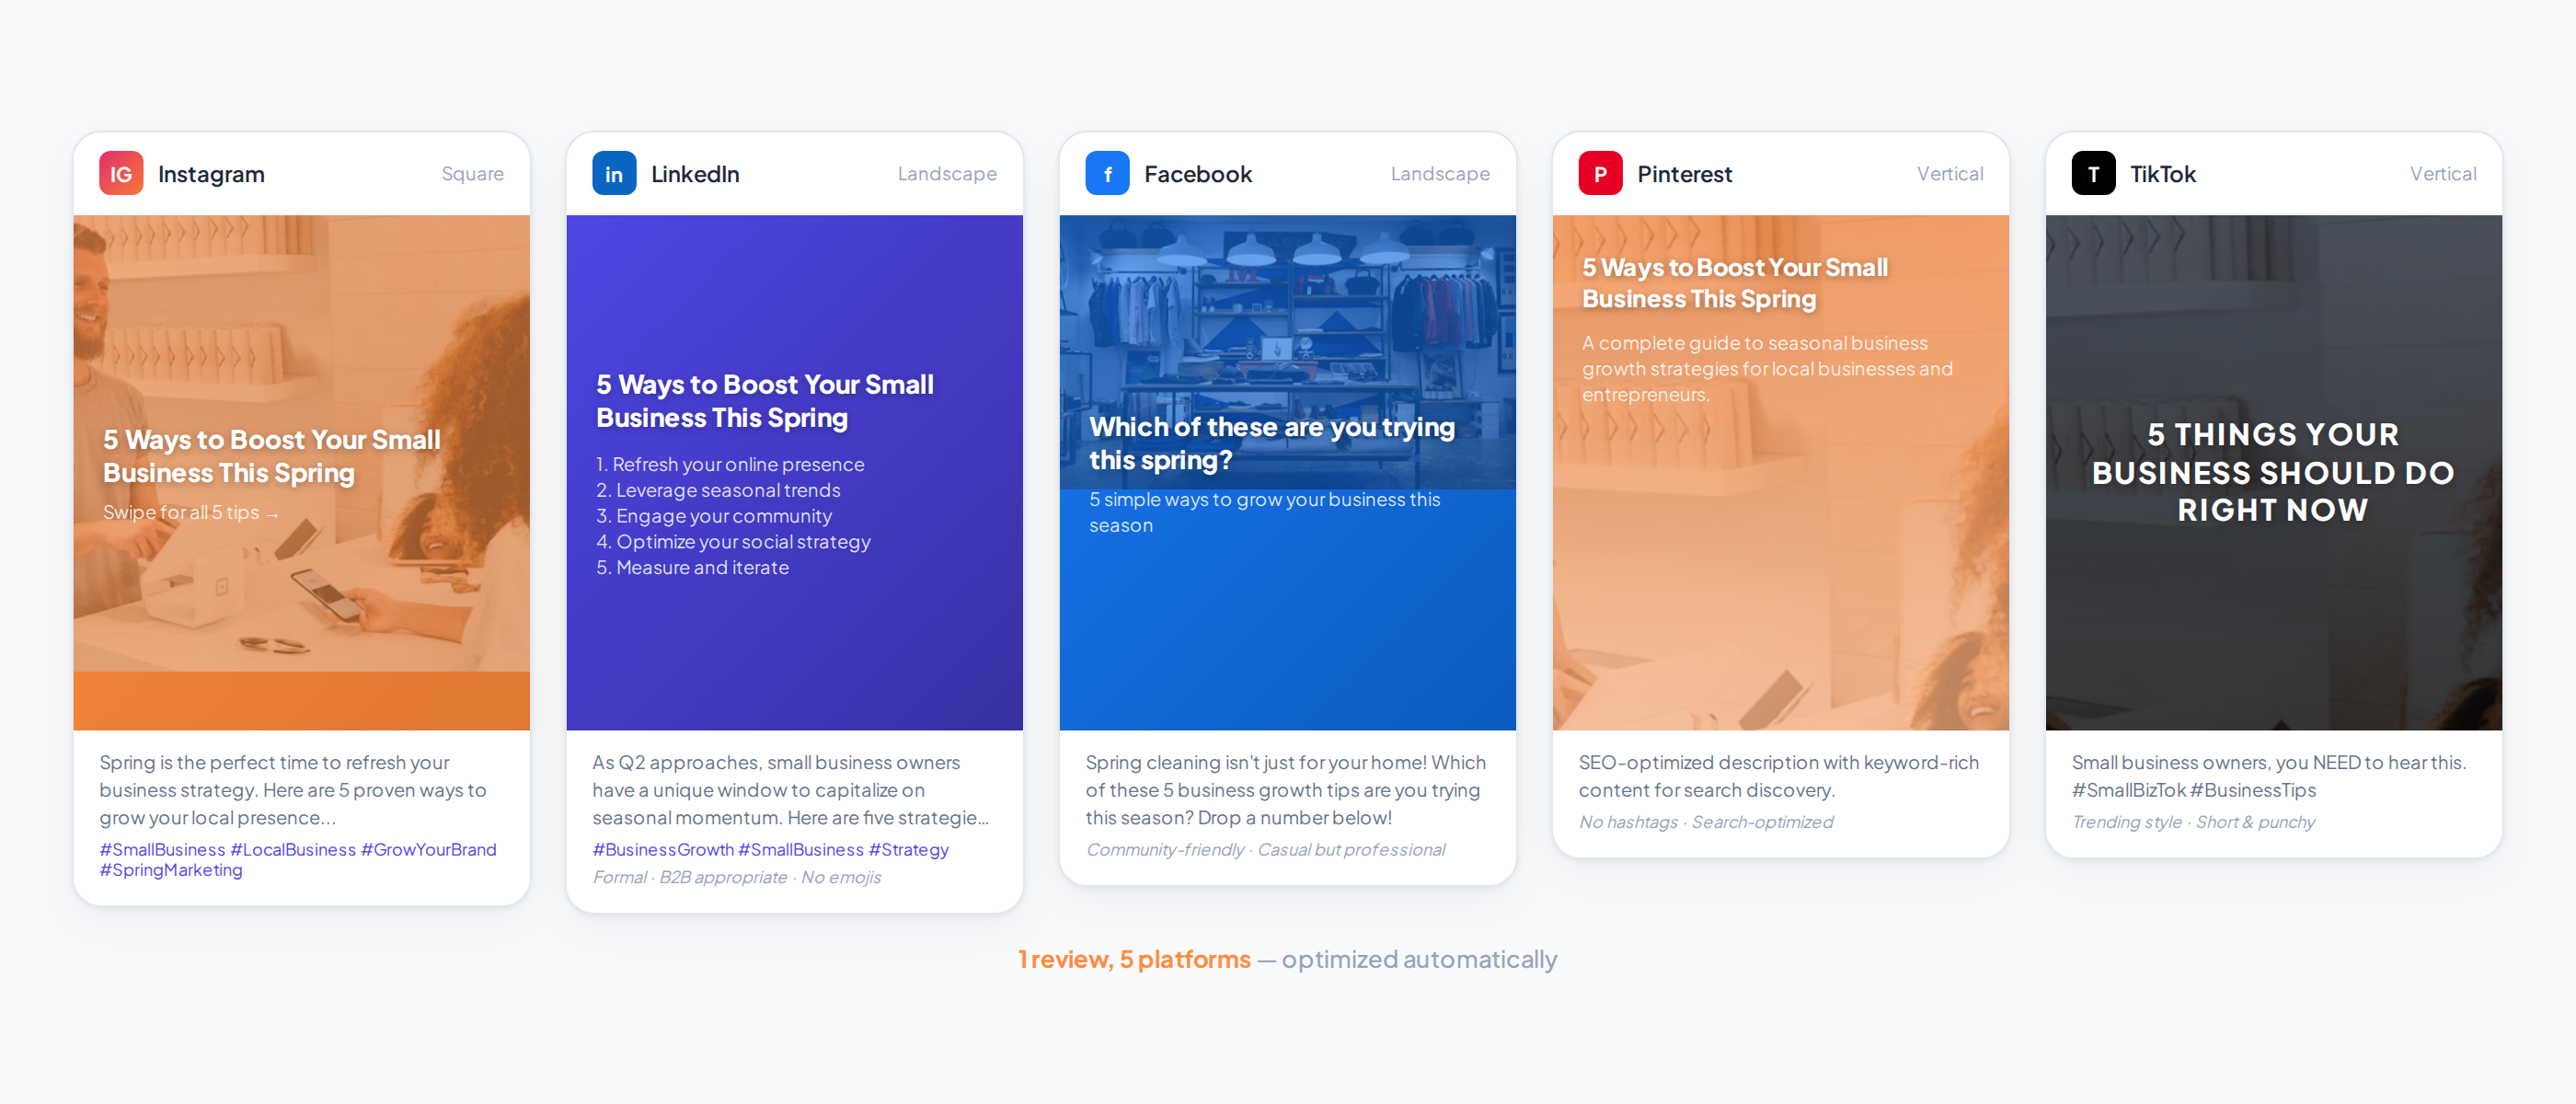This screenshot has height=1104, width=2576.
Task: Select the #Strategy hashtag
Action: click(x=910, y=849)
